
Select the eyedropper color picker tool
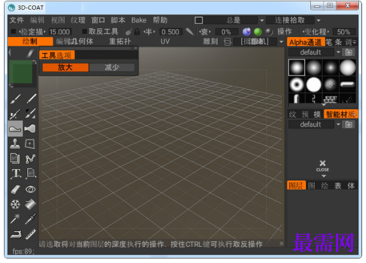click(31, 219)
